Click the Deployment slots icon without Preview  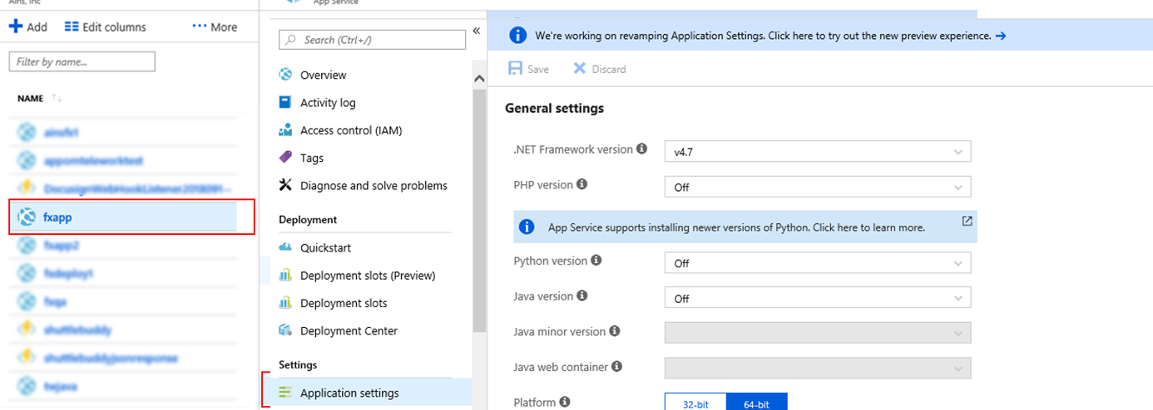(285, 303)
